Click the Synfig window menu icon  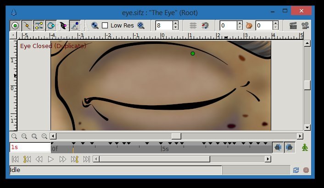pyautogui.click(x=14, y=12)
